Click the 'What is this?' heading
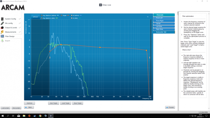 186,50
